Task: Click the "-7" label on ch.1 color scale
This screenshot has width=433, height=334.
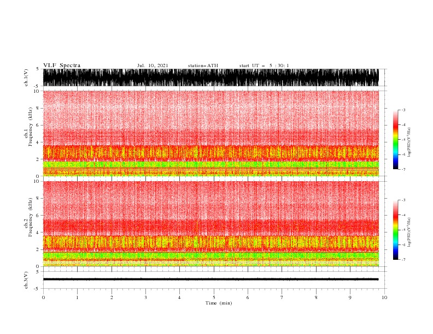Action: (x=403, y=169)
